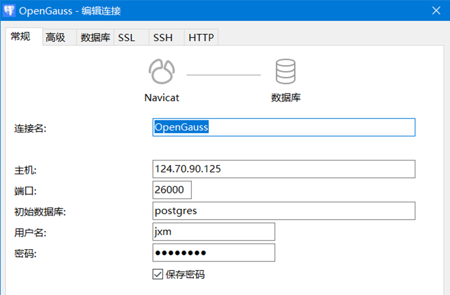Viewport: 450px width, 295px height.
Task: Switch to the SSL tab
Action: (131, 38)
